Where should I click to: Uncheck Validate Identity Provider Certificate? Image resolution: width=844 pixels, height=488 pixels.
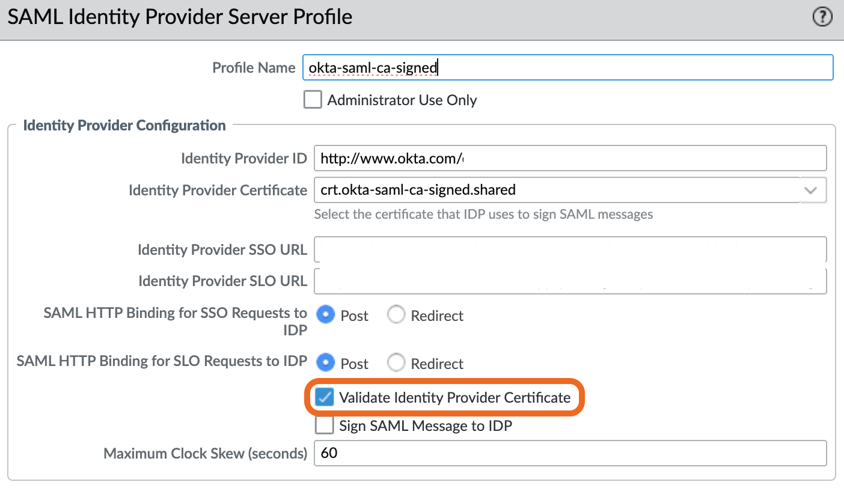click(324, 397)
